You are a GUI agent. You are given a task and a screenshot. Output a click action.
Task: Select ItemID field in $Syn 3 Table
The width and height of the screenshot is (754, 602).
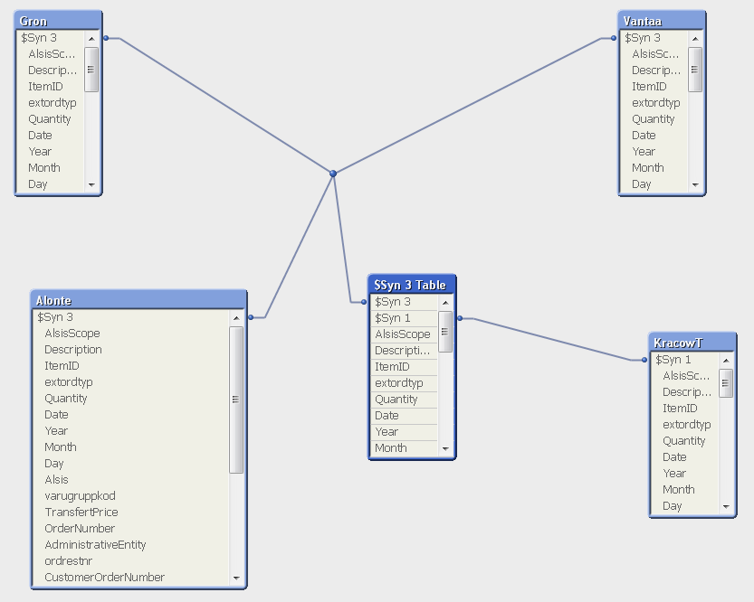tap(405, 367)
